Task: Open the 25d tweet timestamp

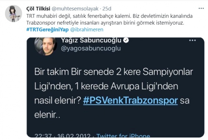Action: point(107,9)
